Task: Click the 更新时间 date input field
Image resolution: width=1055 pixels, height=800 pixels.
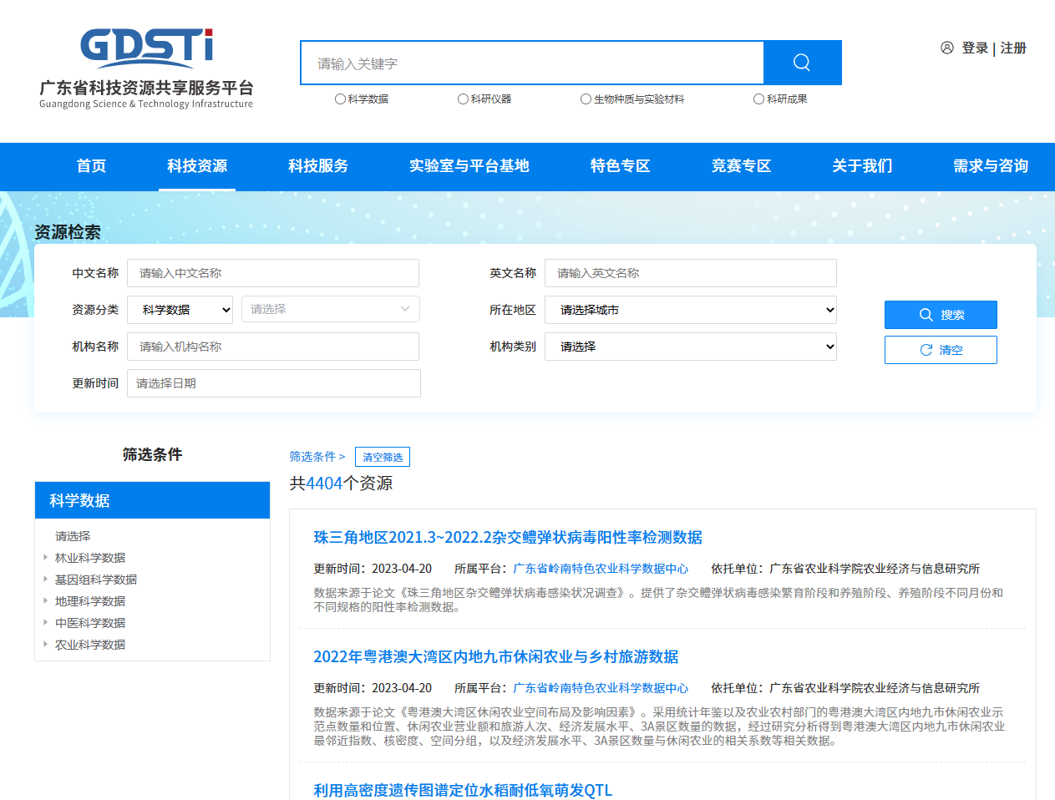Action: [x=273, y=383]
